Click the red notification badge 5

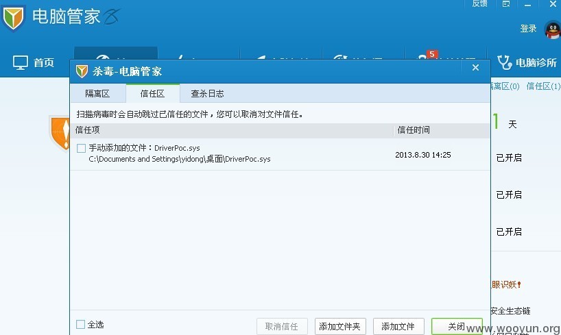[x=432, y=54]
